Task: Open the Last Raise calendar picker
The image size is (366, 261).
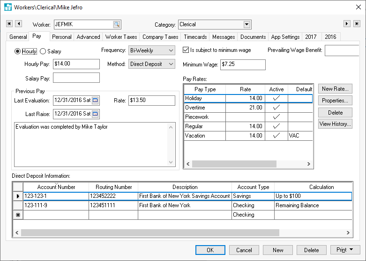Action: pos(95,114)
